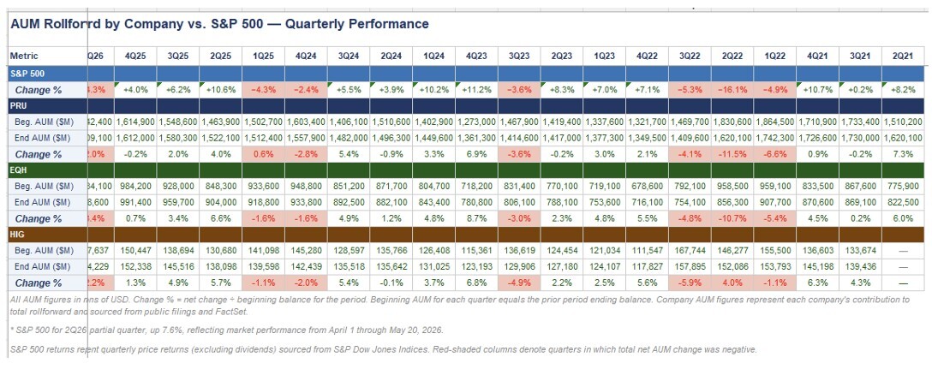Select S&P 500 change cell showing -16.1%
The width and height of the screenshot is (932, 369).
pos(732,90)
